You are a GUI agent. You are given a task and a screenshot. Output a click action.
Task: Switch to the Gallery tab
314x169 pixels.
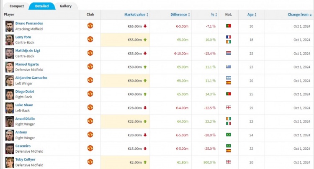(x=65, y=6)
